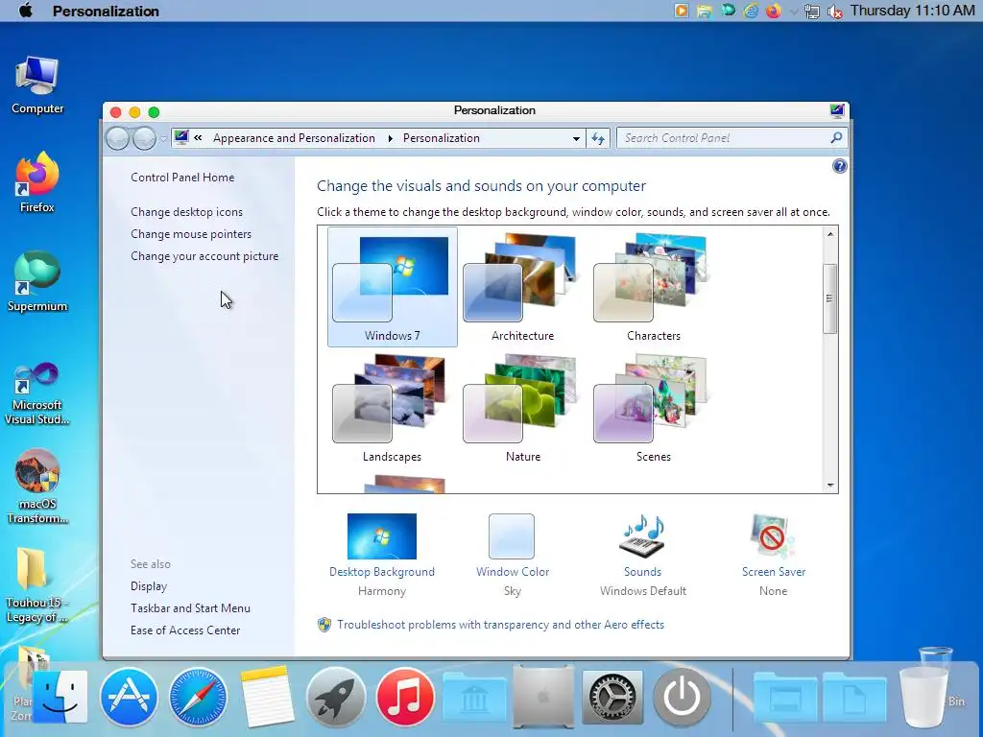
Task: Select the Windows 7 theme
Action: (x=393, y=287)
